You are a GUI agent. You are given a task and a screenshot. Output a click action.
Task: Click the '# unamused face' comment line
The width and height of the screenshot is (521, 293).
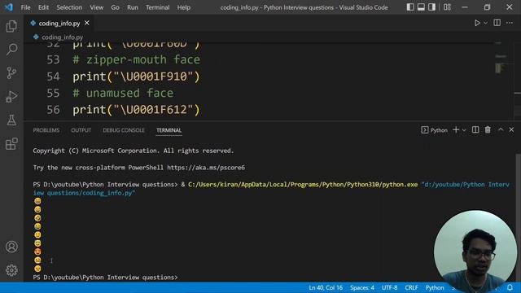[123, 93]
